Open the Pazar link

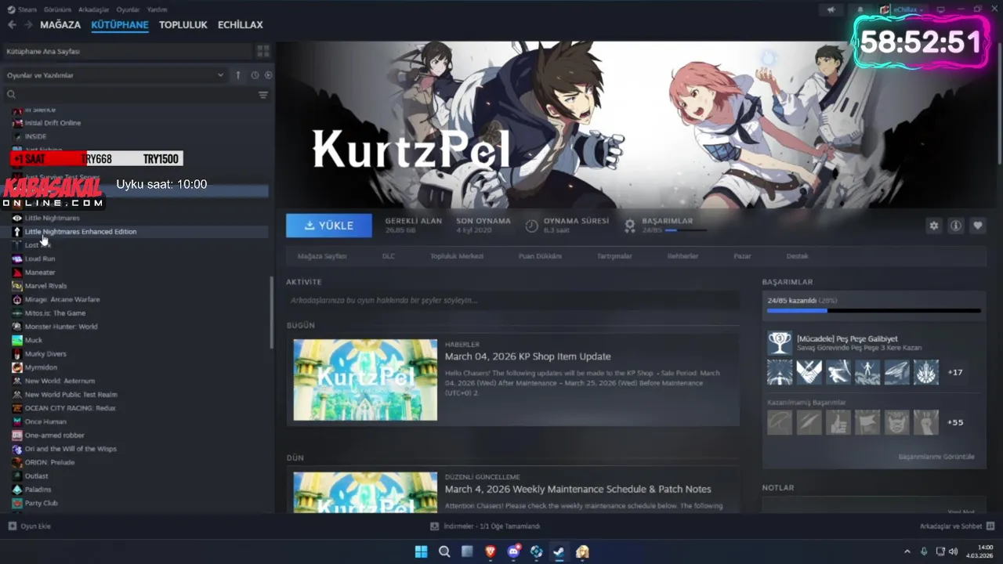pyautogui.click(x=742, y=256)
